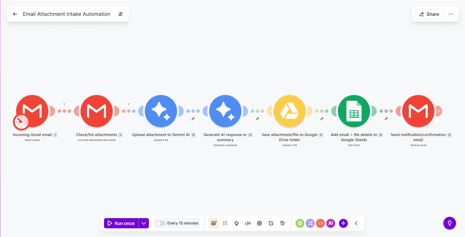Screen dimensions: 465x237
Task: Go back with the left arrow
Action: coord(15,14)
